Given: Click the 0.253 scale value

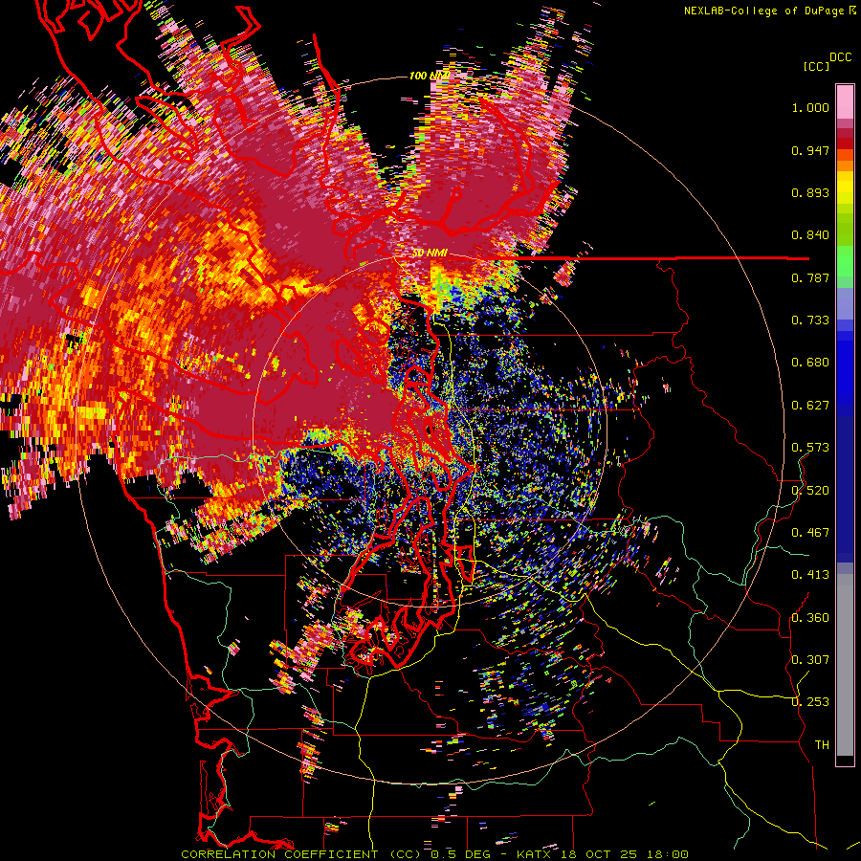Looking at the screenshot, I should (810, 702).
